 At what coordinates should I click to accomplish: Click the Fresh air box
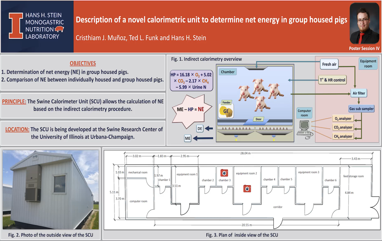coord(329,64)
